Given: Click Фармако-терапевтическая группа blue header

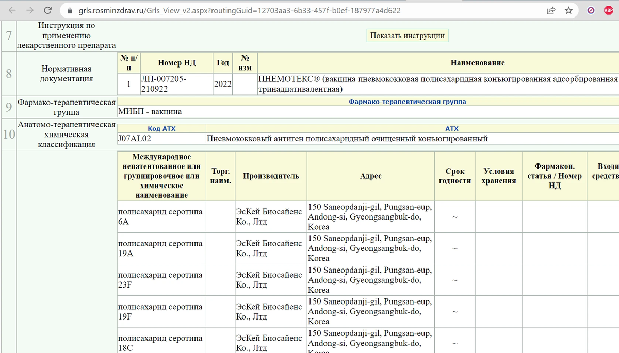Looking at the screenshot, I should point(407,102).
